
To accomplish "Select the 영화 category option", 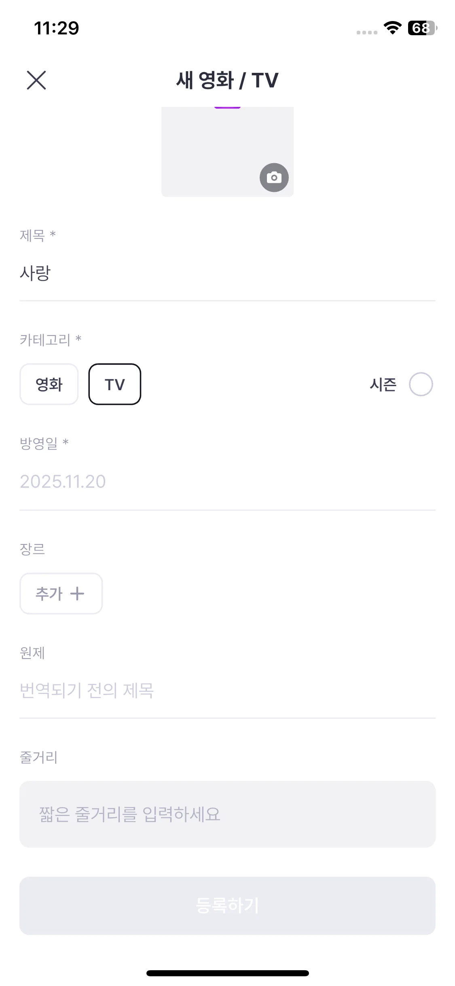I will [x=49, y=384].
